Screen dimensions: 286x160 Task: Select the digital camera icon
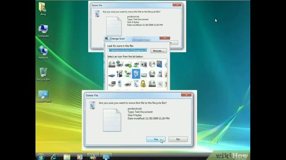(x=144, y=64)
